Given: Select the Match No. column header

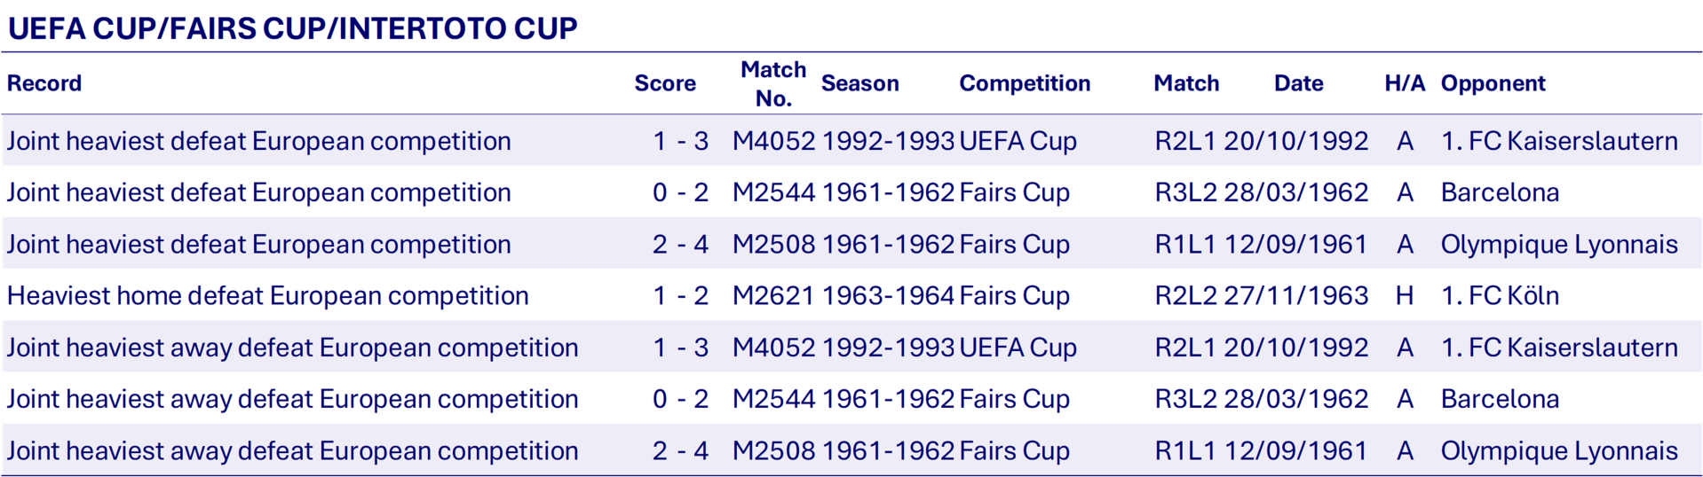Looking at the screenshot, I should coord(773,83).
